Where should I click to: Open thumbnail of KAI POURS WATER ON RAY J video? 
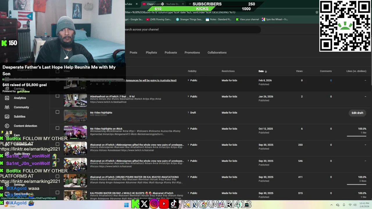pyautogui.click(x=75, y=195)
